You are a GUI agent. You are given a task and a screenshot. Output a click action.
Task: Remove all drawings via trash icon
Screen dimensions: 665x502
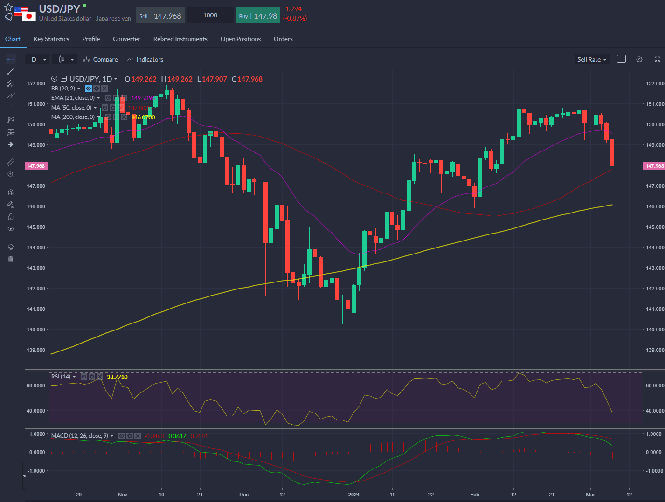click(x=11, y=259)
